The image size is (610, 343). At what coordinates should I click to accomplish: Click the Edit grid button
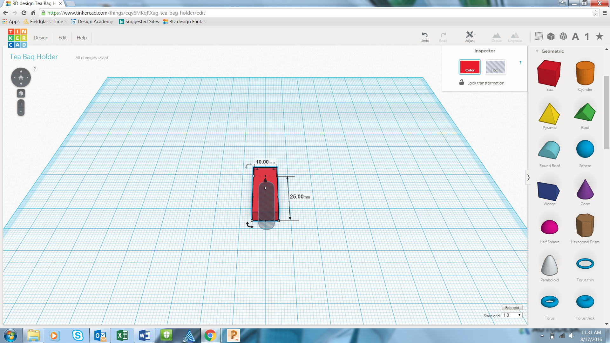(512, 307)
